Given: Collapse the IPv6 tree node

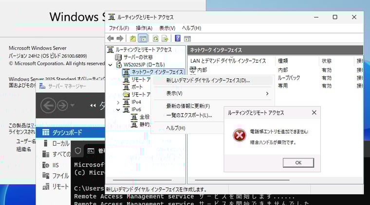Looking at the screenshot, I should (x=118, y=110).
